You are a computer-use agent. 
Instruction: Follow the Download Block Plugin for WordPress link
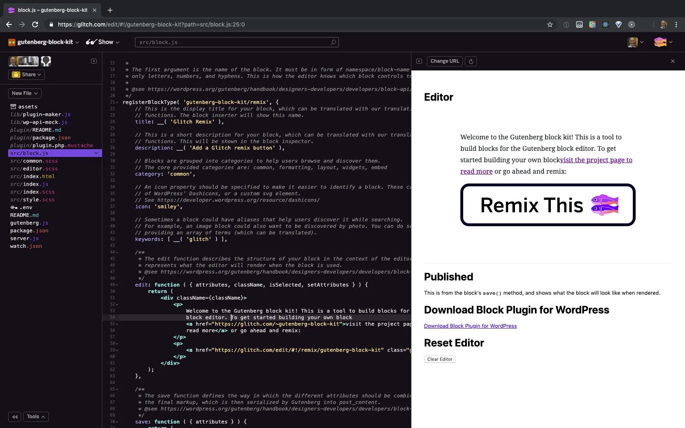(471, 326)
